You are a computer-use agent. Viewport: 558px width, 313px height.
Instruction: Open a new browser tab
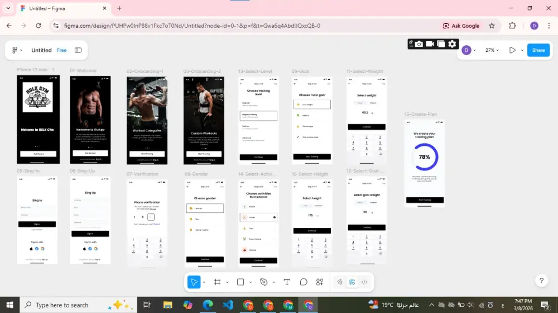(x=119, y=8)
